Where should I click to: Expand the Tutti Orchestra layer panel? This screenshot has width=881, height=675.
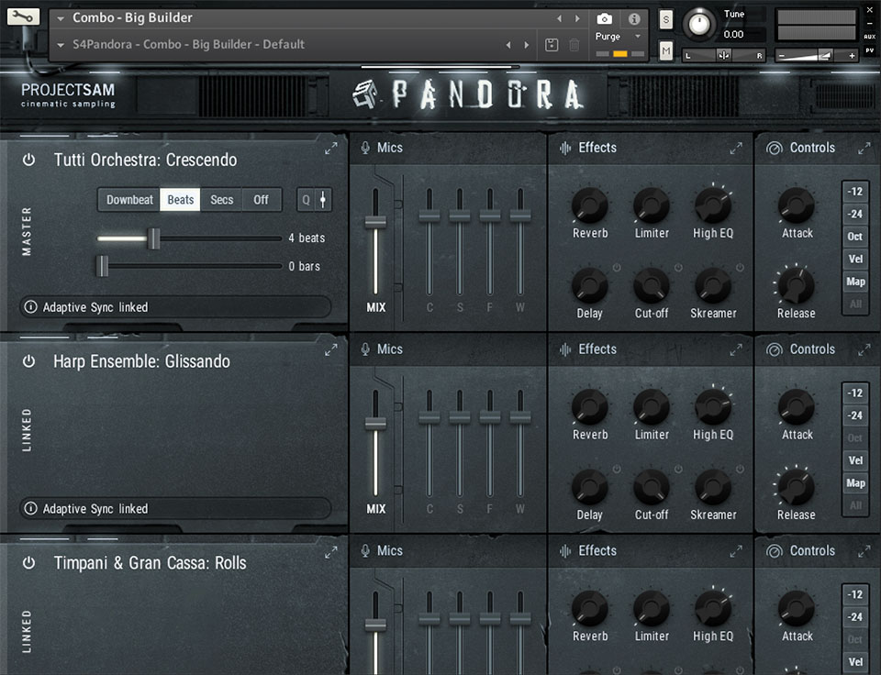coord(331,149)
